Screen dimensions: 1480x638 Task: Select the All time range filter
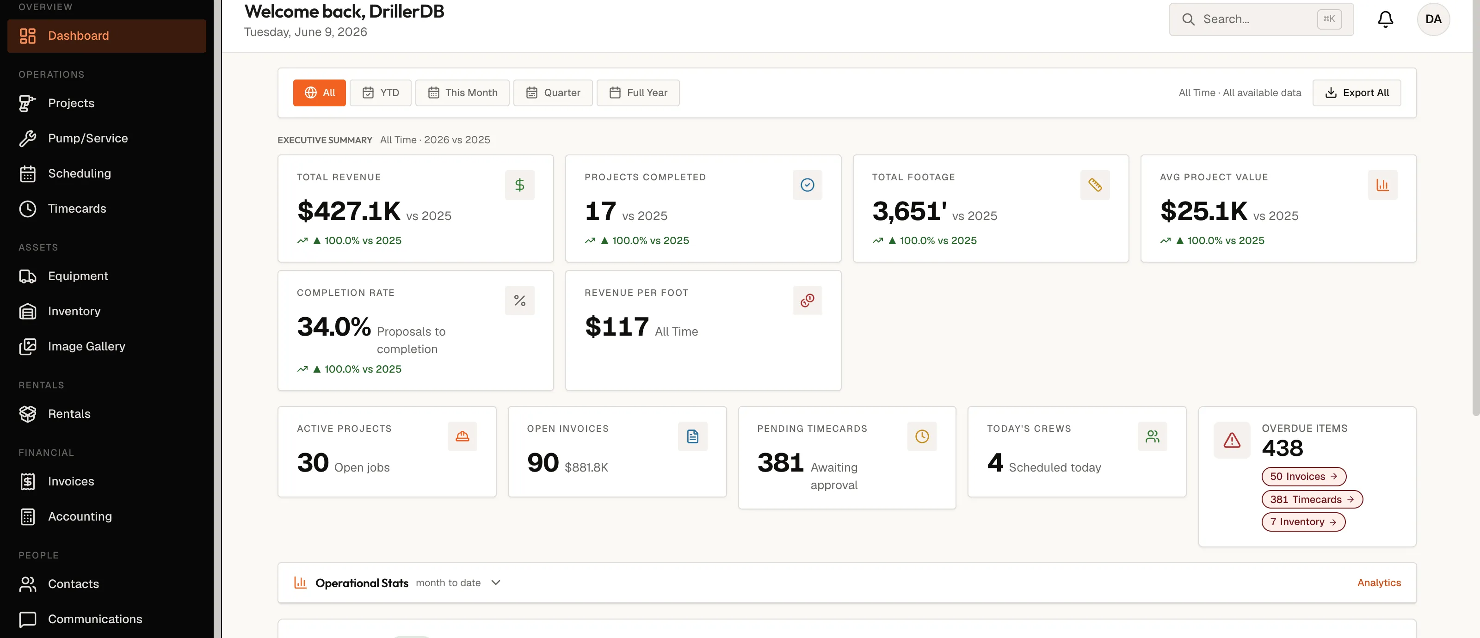[x=320, y=93]
